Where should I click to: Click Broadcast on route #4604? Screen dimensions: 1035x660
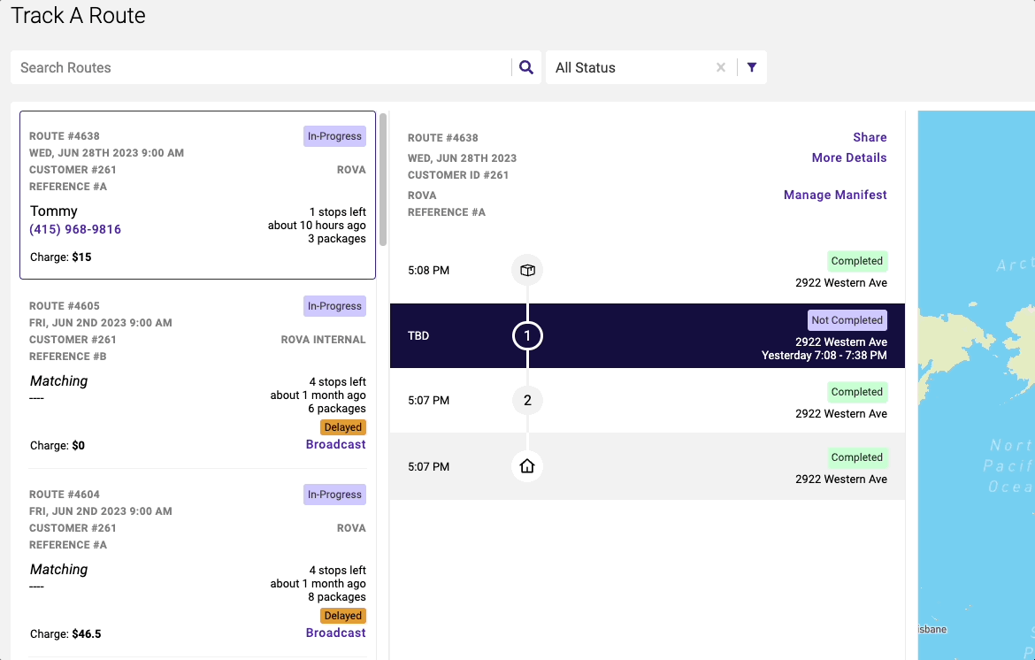(x=335, y=633)
